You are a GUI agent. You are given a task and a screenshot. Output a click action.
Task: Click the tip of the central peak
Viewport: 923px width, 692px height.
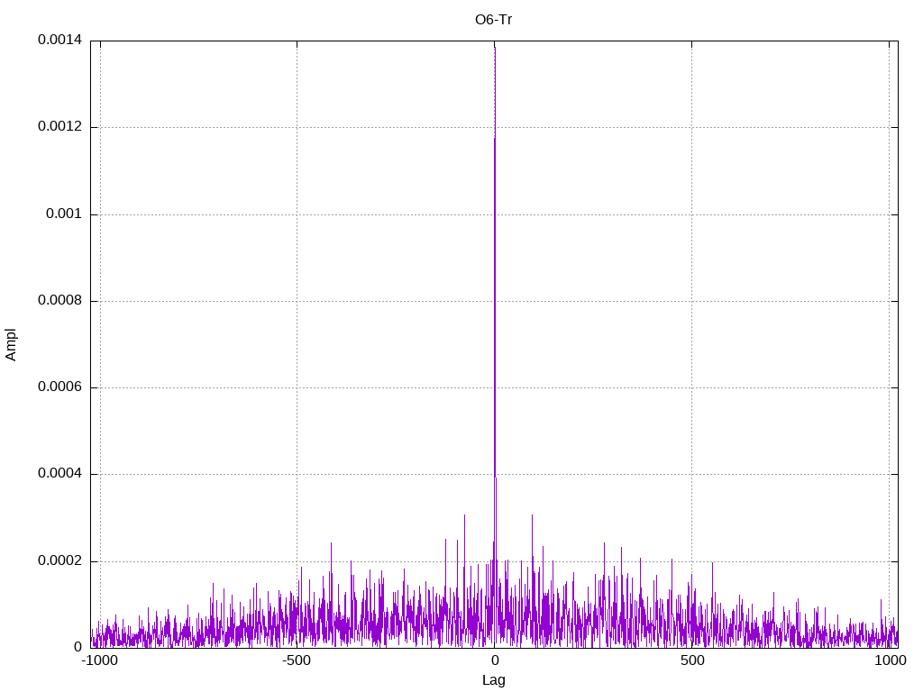point(495,47)
